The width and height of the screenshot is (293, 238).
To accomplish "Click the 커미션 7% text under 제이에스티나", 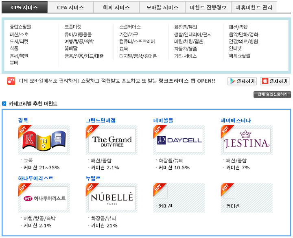I will (238, 168).
